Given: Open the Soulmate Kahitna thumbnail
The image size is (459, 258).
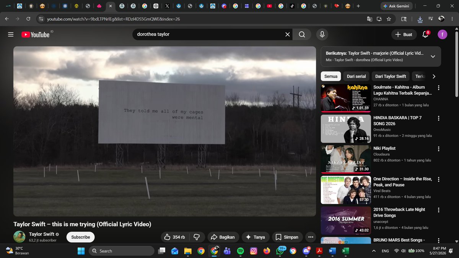Looking at the screenshot, I should [346, 98].
